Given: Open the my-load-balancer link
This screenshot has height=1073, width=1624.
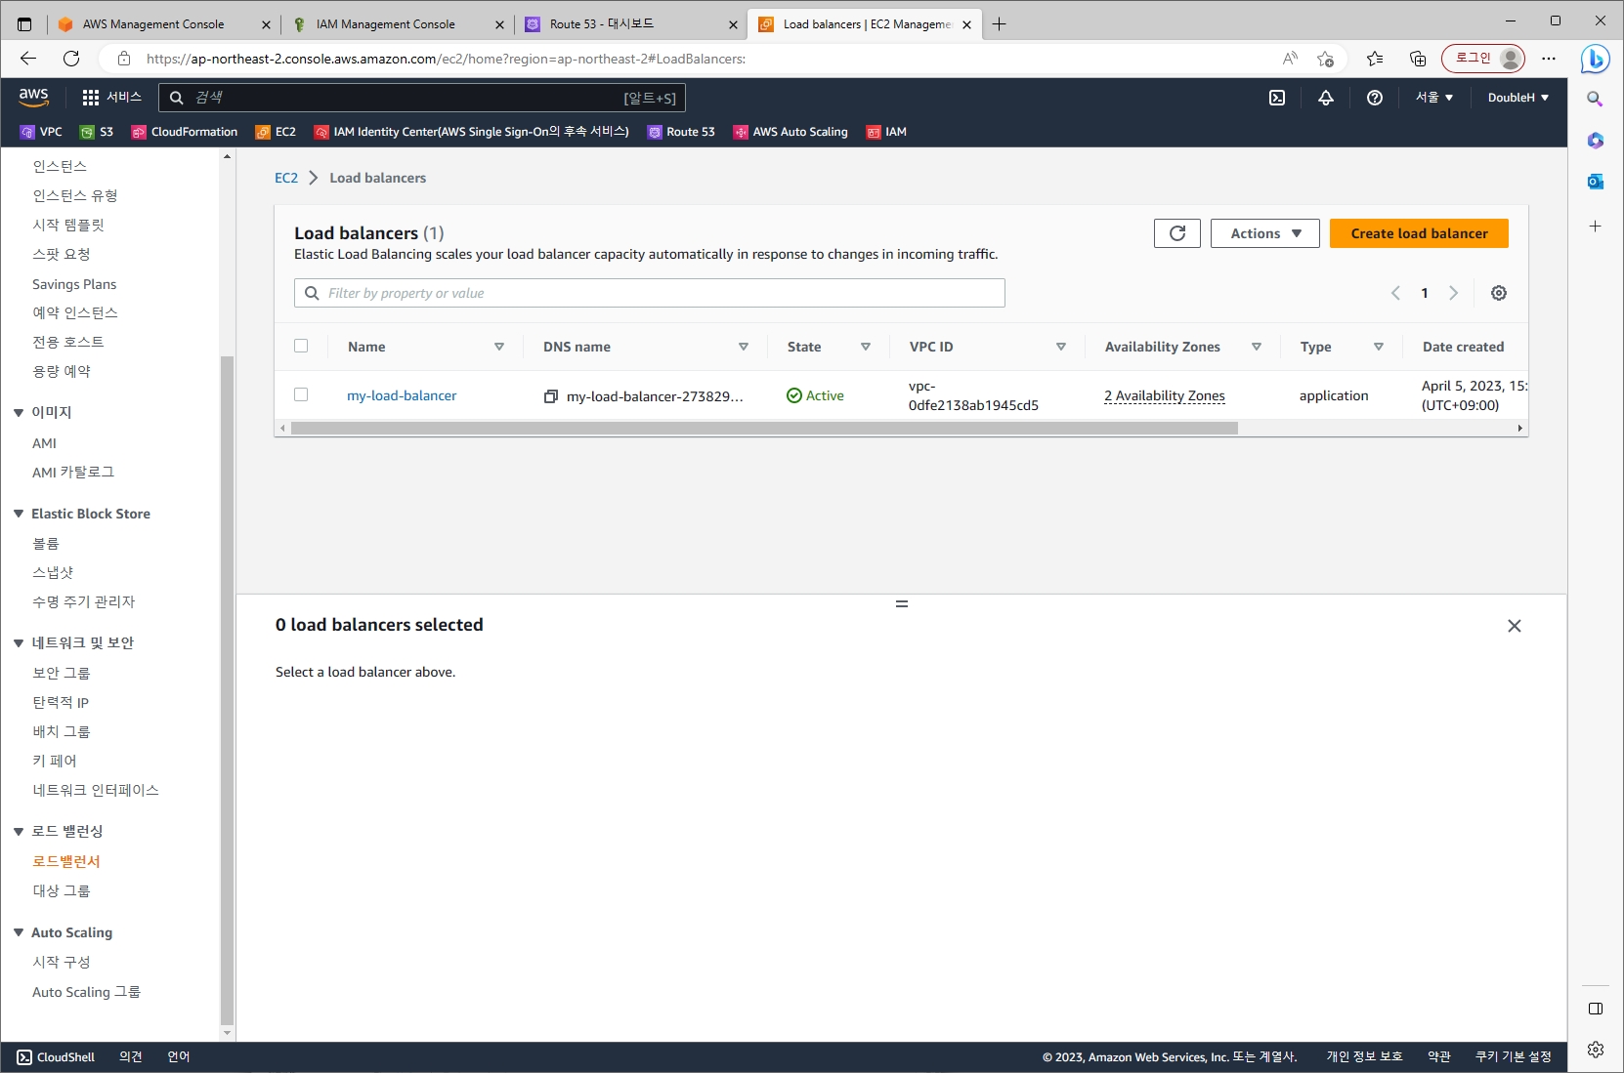Looking at the screenshot, I should [x=402, y=395].
